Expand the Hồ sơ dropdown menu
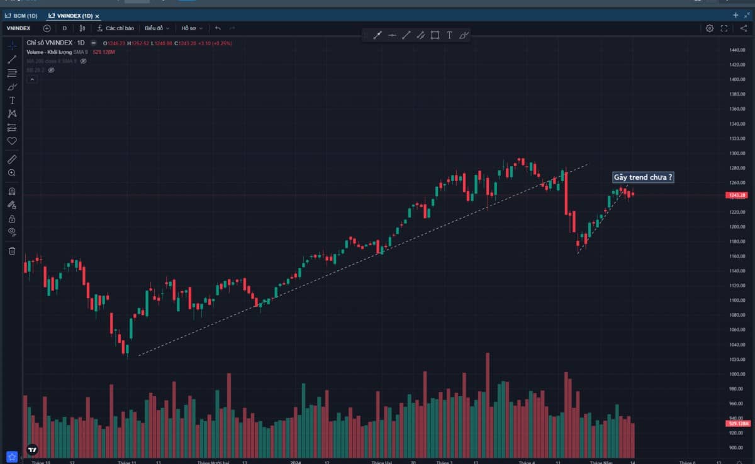The width and height of the screenshot is (755, 464). tap(192, 28)
